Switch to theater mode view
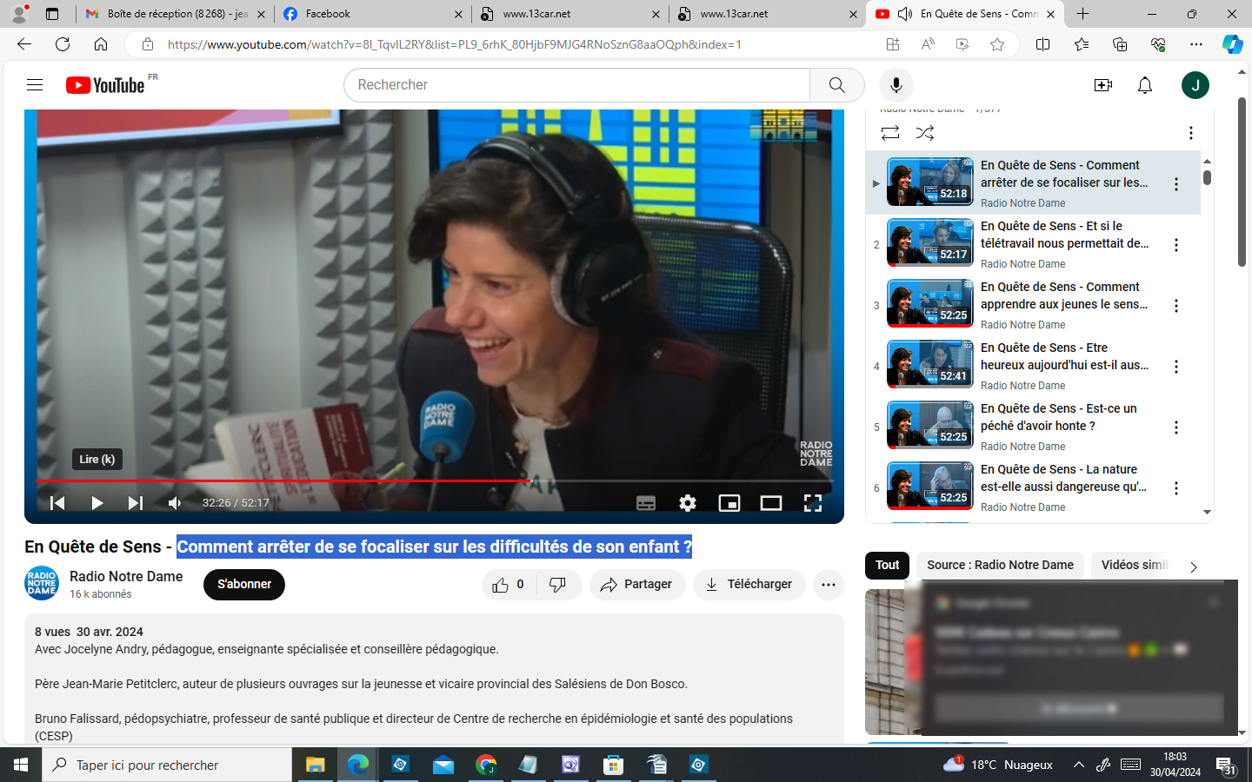The height and width of the screenshot is (782, 1252). point(771,503)
